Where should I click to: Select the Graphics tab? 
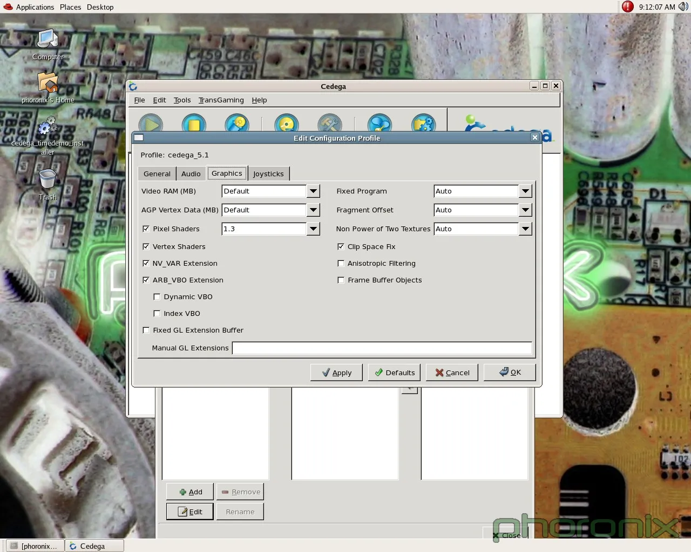pos(227,173)
